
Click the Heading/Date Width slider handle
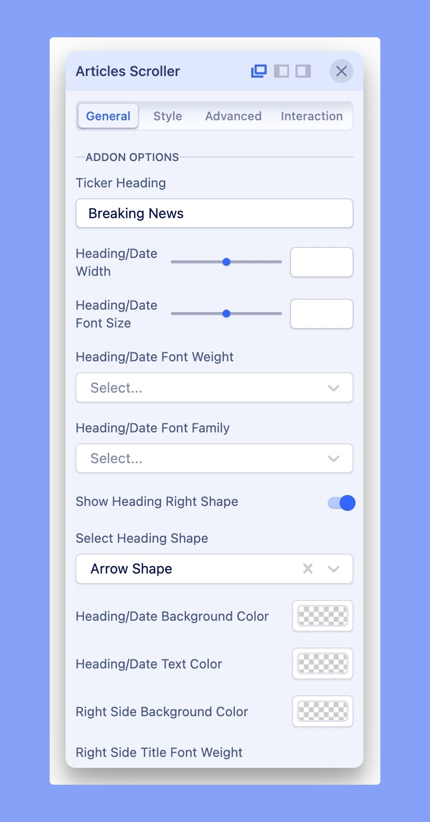coord(226,262)
